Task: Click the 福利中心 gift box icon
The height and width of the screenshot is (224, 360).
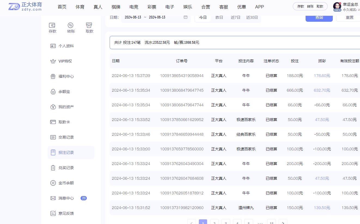Action: click(x=53, y=76)
